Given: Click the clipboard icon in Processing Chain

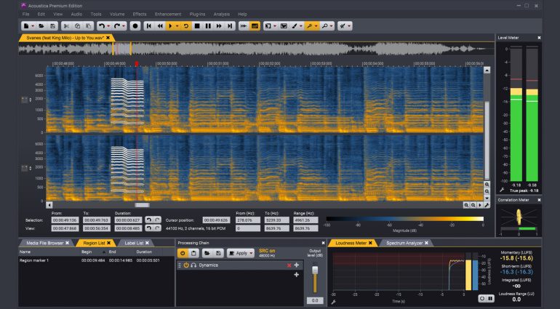Looking at the screenshot, I should click(x=193, y=253).
